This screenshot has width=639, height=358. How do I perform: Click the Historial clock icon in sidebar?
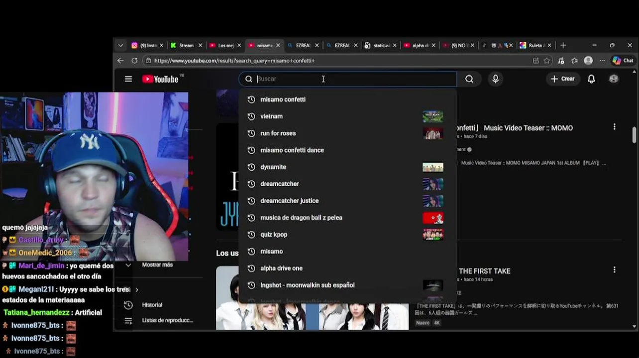pyautogui.click(x=128, y=305)
